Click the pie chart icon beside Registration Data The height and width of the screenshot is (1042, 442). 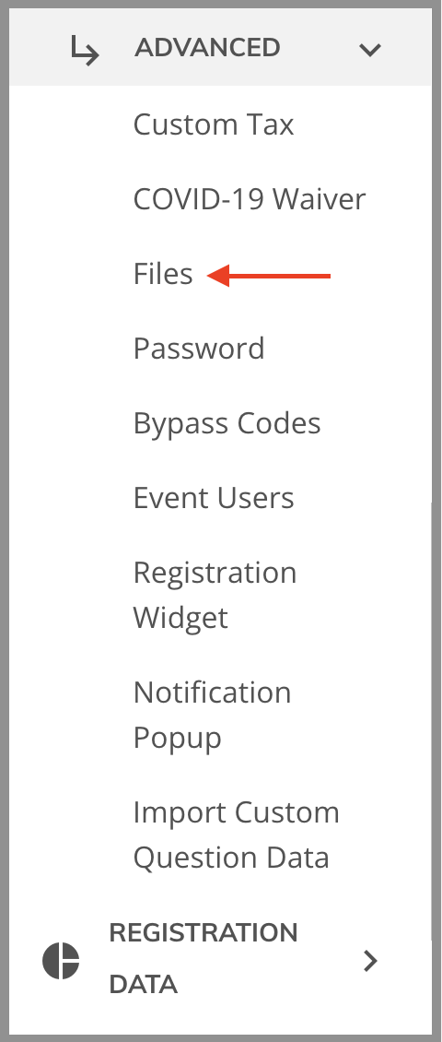pos(61,960)
